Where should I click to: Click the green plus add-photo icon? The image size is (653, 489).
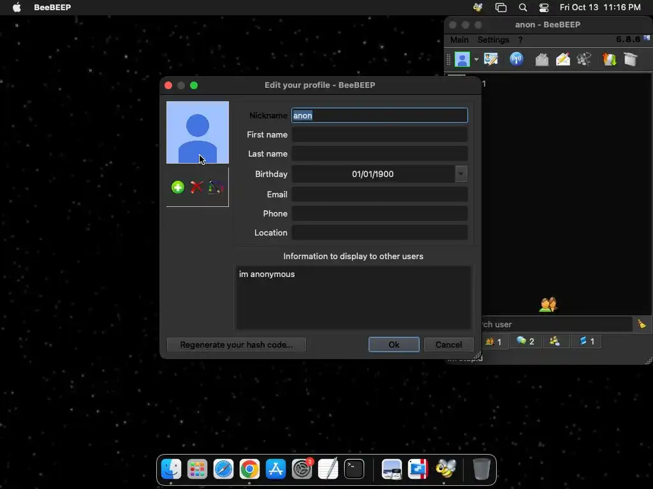pos(178,187)
